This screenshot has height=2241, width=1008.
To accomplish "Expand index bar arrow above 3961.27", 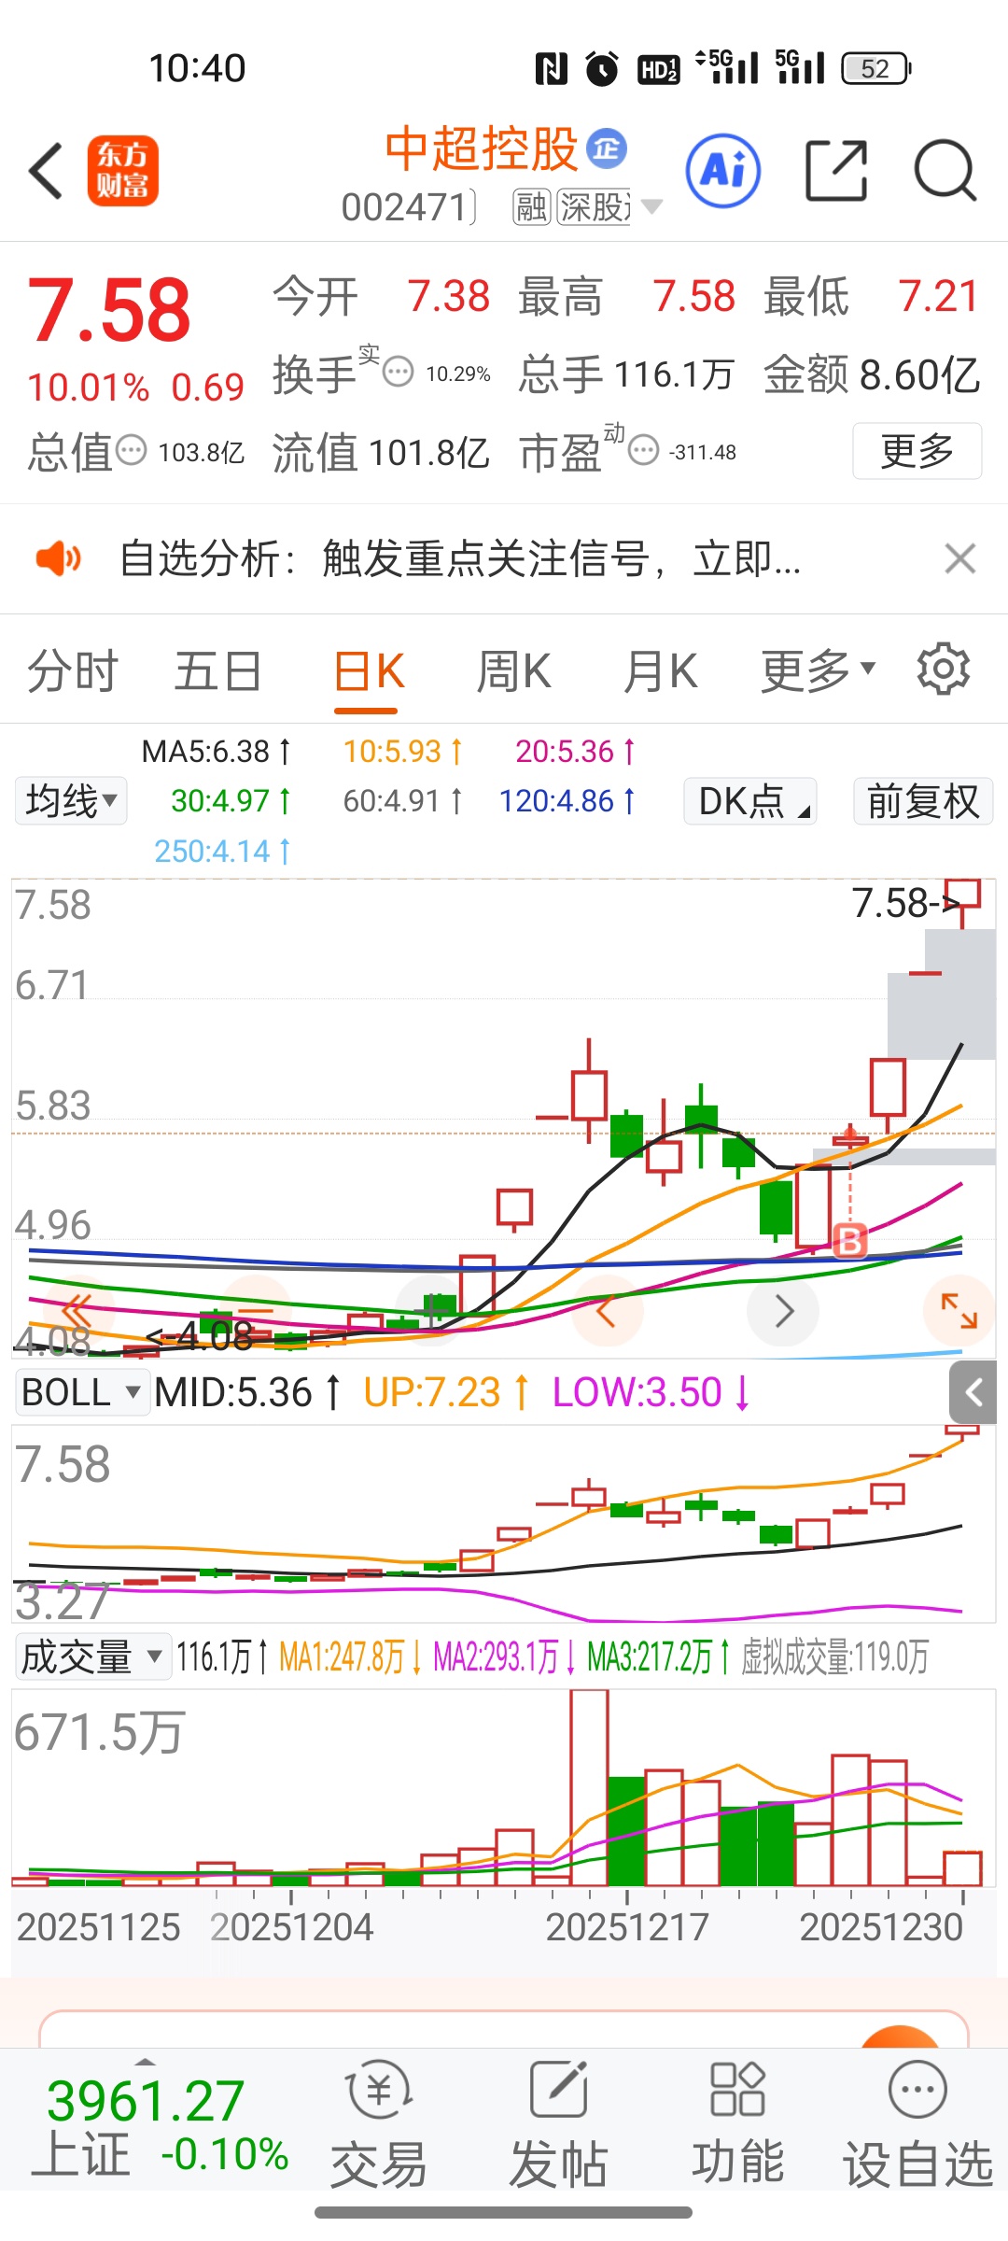I will click(146, 2061).
